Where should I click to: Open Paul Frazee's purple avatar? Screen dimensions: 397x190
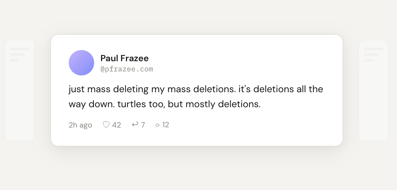[x=81, y=63]
